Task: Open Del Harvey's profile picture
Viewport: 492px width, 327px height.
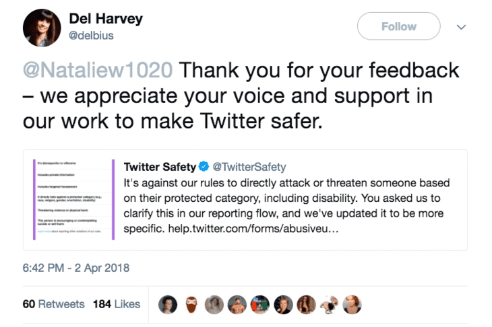Action: pyautogui.click(x=42, y=28)
